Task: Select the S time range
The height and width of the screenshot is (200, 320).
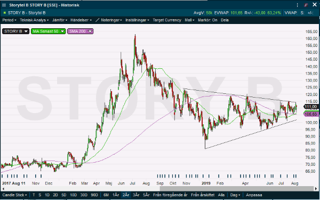Action: click(x=40, y=195)
